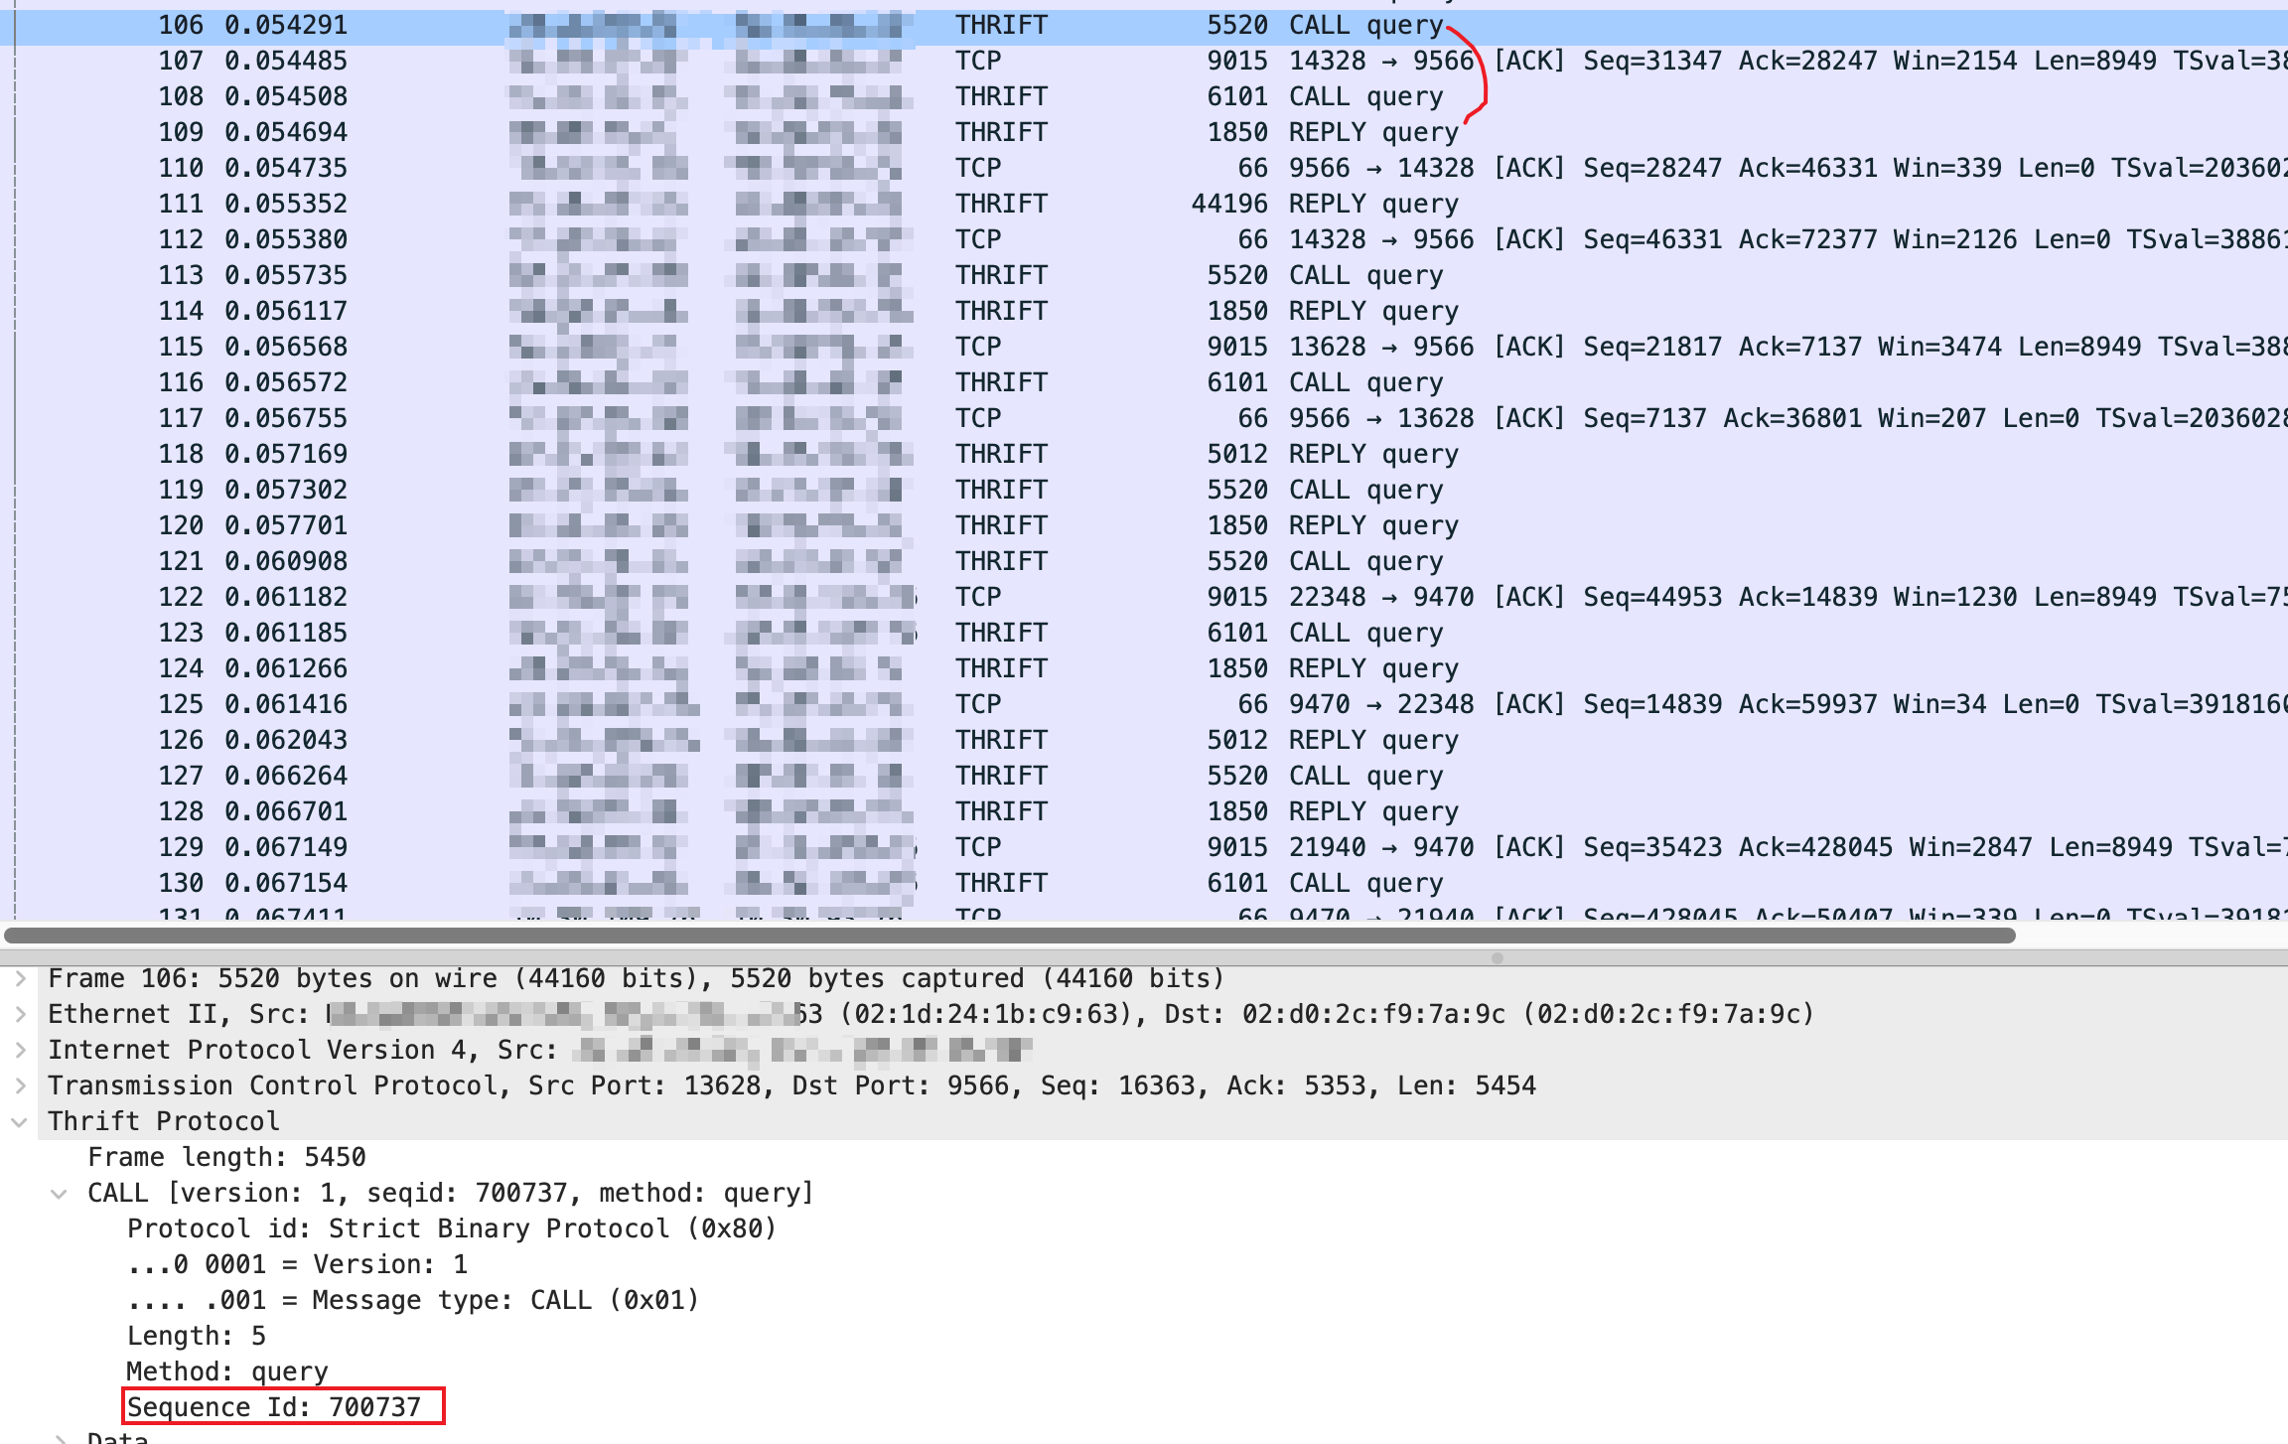Select packet 119 CALL query row
2288x1444 pixels.
[1144, 490]
